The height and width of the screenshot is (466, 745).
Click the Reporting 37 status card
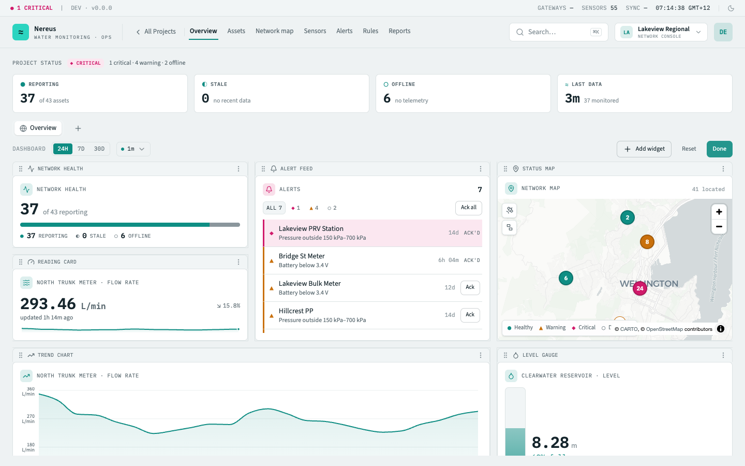(x=100, y=93)
